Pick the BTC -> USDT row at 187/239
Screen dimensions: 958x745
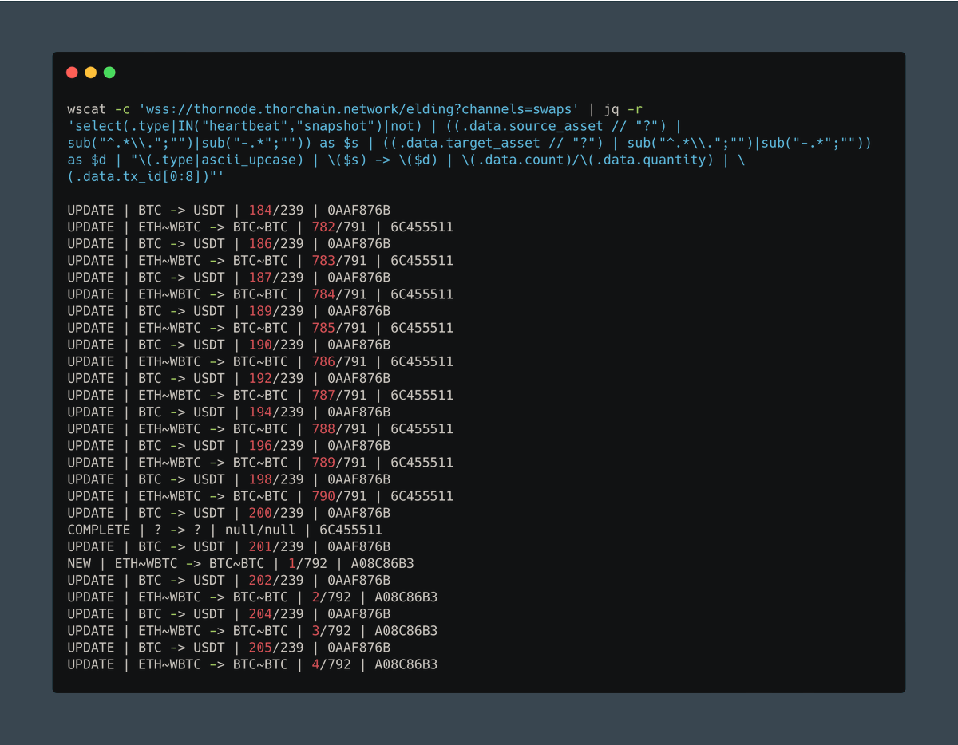click(228, 278)
